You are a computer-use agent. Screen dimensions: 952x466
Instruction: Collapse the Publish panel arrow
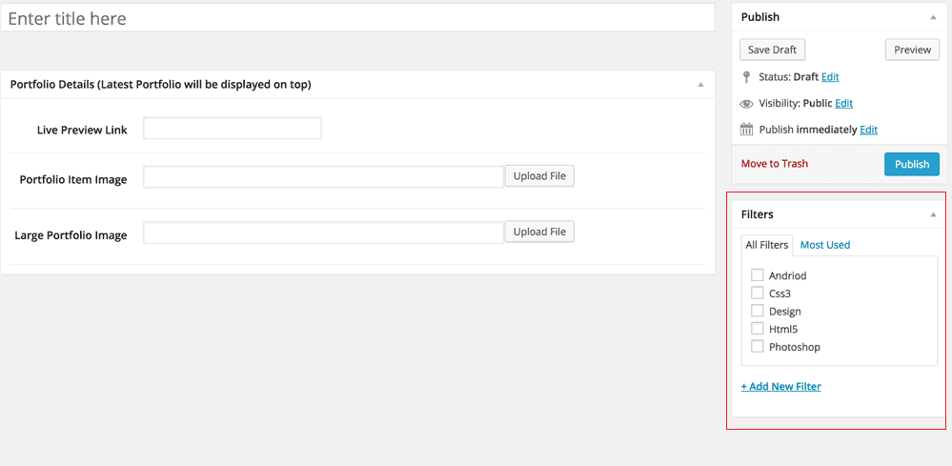tap(933, 17)
